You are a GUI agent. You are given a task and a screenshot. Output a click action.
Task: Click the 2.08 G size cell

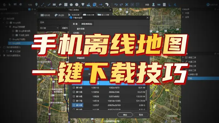click(x=142, y=105)
